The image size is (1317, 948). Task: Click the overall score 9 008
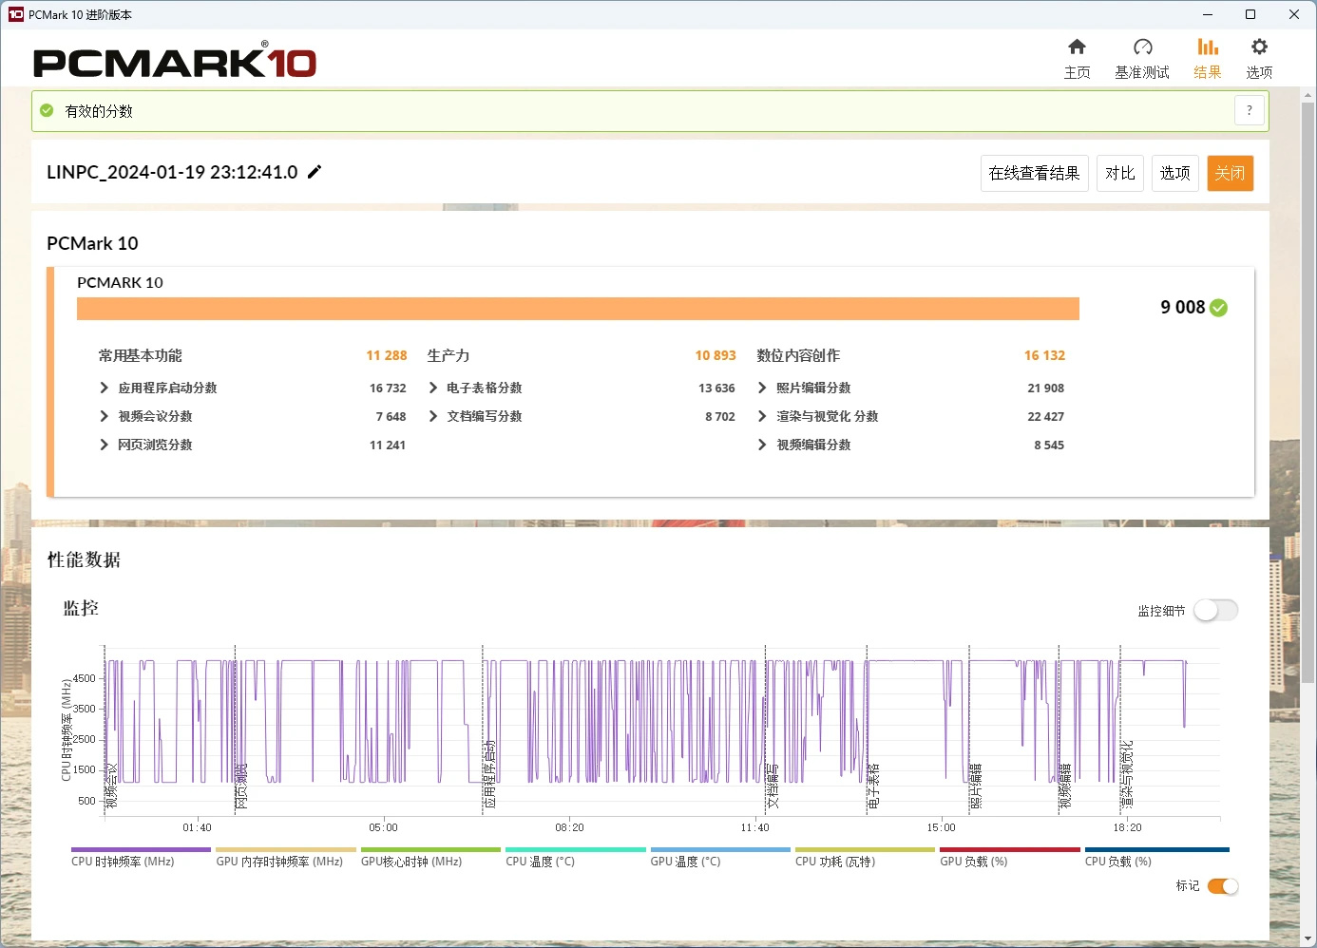(1182, 307)
